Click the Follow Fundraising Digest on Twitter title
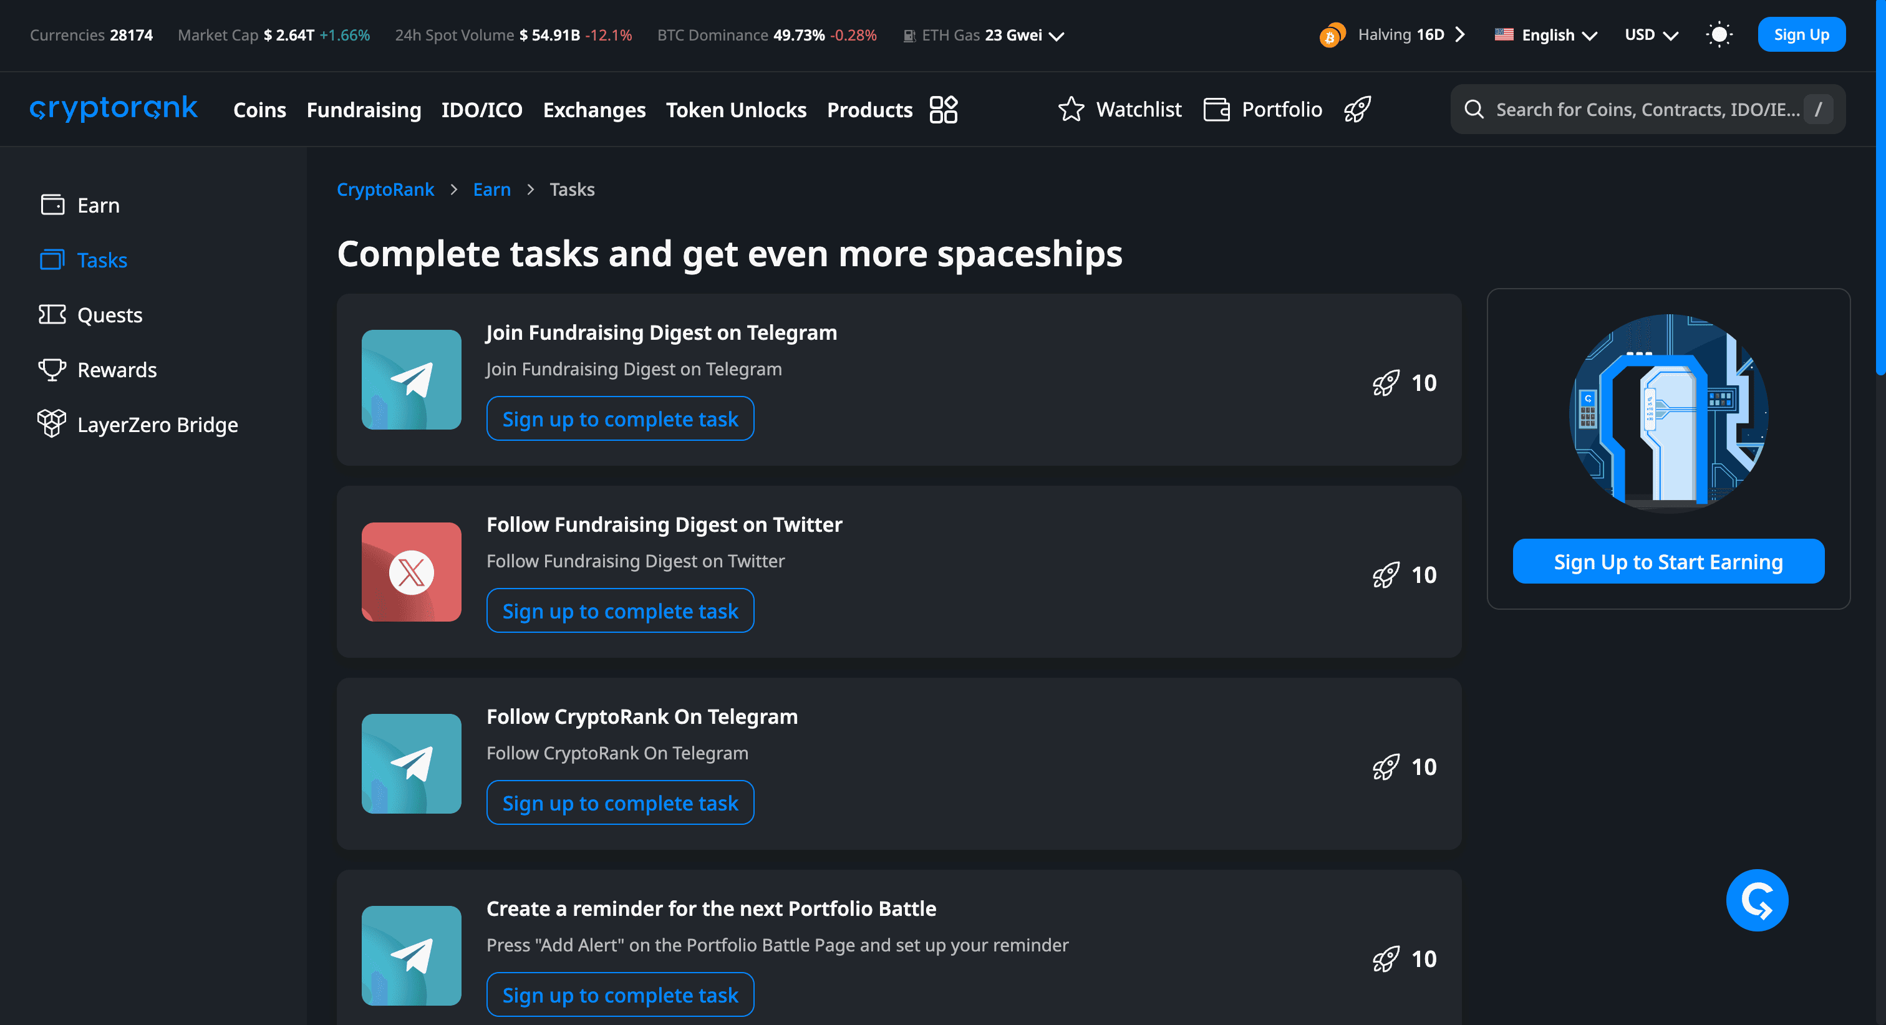The width and height of the screenshot is (1886, 1025). [664, 524]
